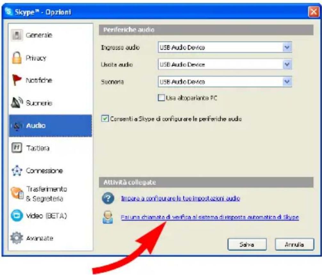This screenshot has height=275, width=322.
Task: Expand the Suoneria device dropdown arrow
Action: pos(287,82)
